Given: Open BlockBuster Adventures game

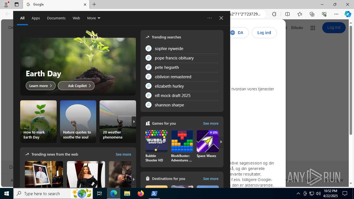Looking at the screenshot, I should [x=182, y=146].
